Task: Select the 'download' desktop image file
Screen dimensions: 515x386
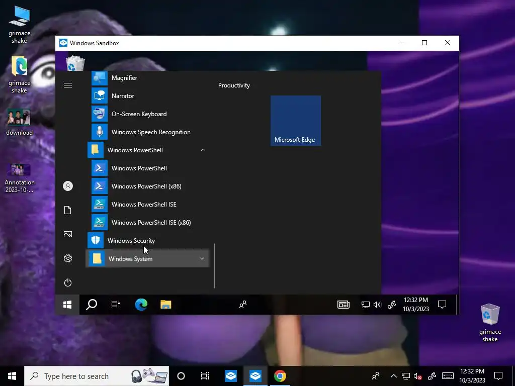Action: (x=20, y=122)
